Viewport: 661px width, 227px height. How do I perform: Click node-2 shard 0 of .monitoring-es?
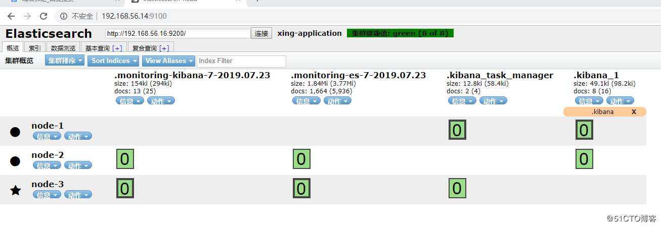pos(301,159)
